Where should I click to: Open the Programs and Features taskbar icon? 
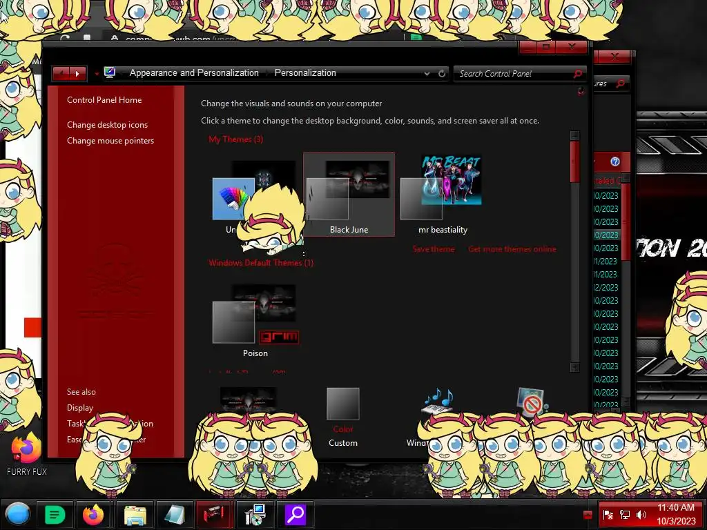tap(254, 514)
